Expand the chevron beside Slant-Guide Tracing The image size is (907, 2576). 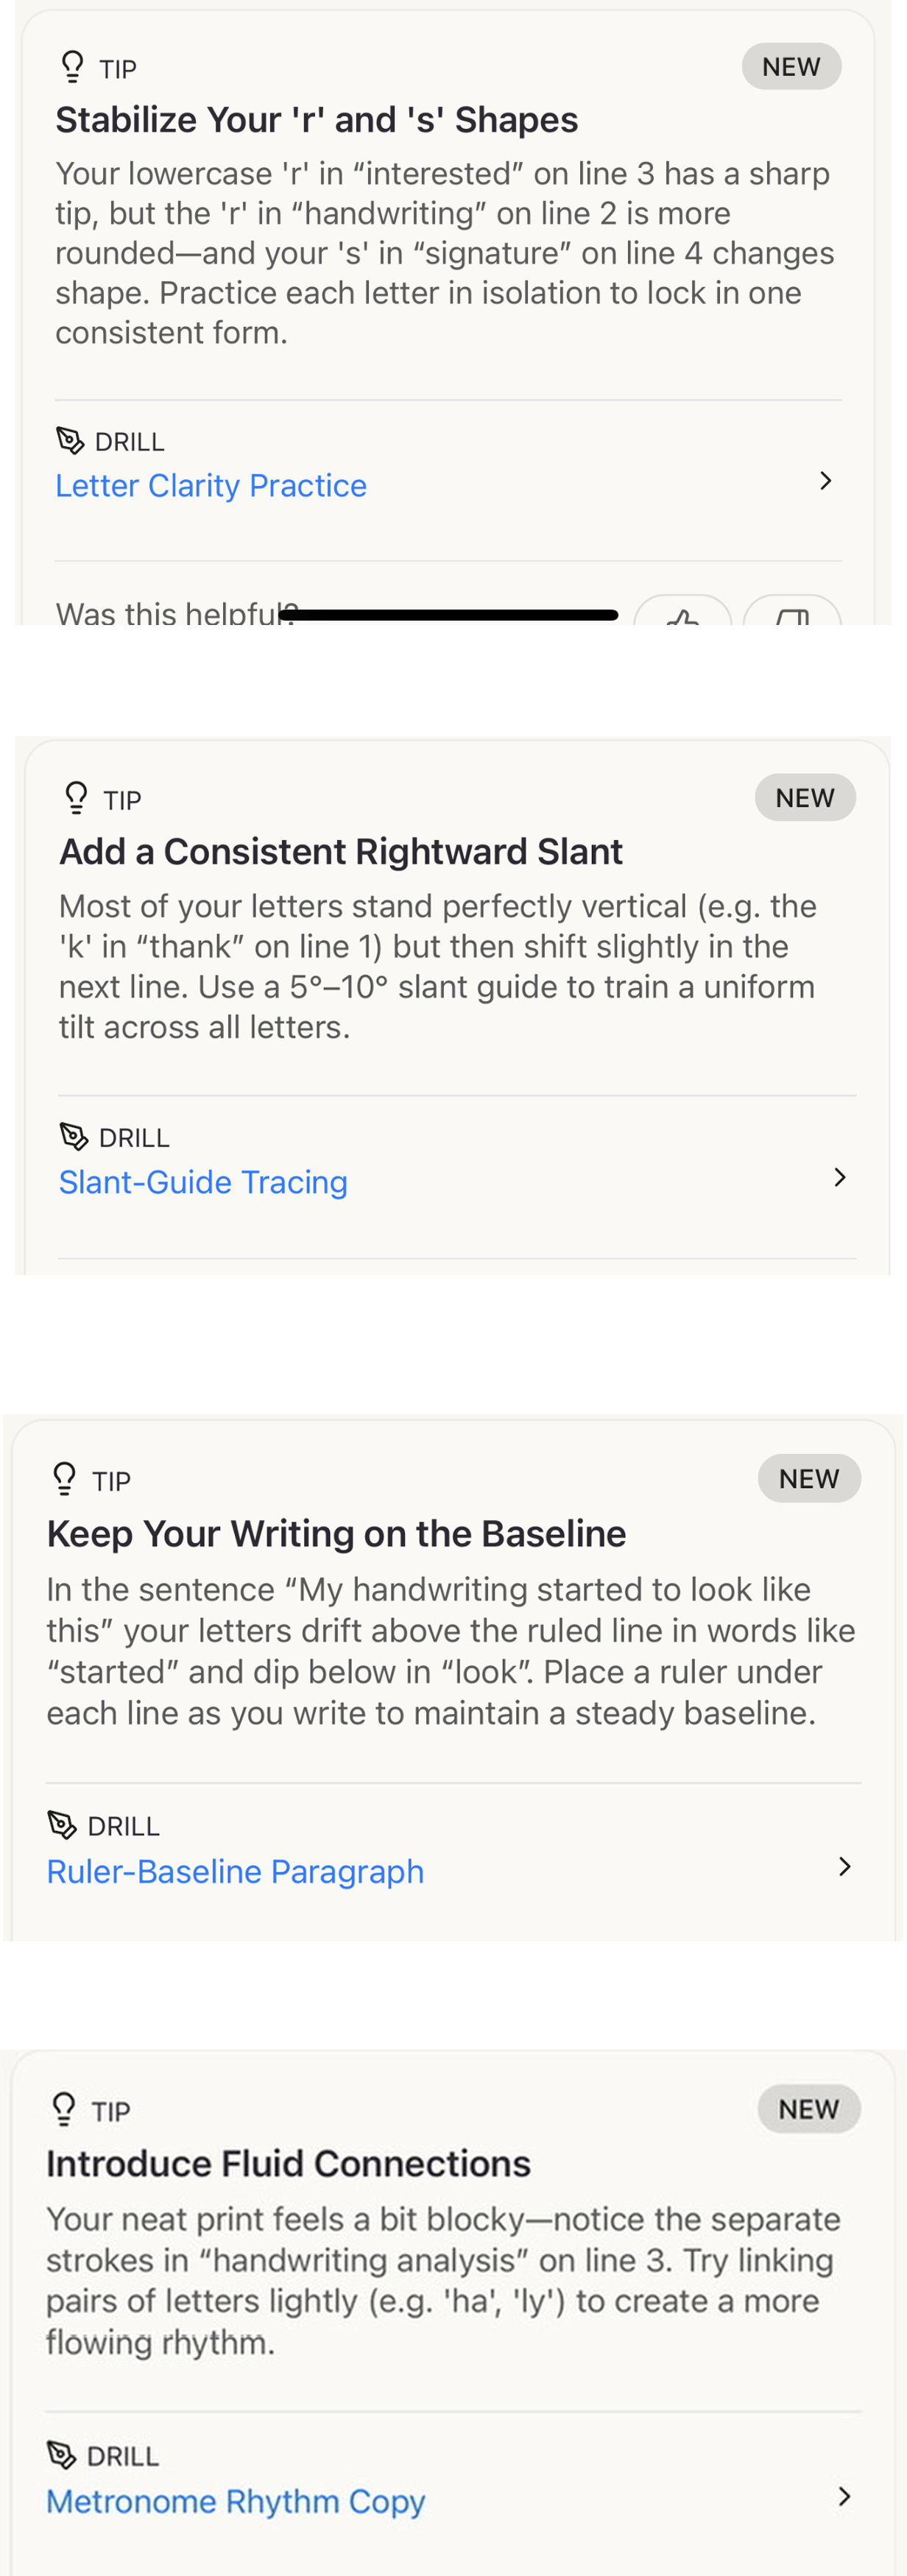coord(840,1178)
